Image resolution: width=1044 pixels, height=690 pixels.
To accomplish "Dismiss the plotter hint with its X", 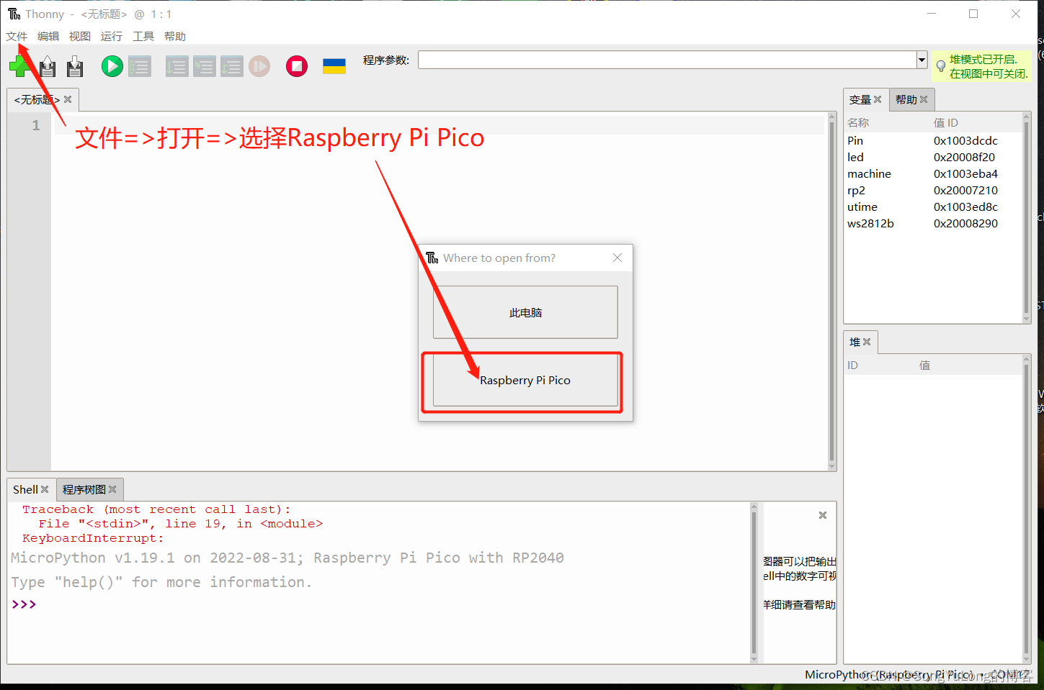I will click(x=823, y=515).
